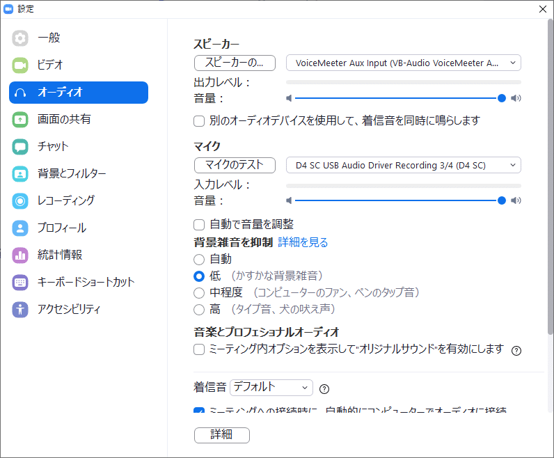This screenshot has width=554, height=458.
Task: Select 高 noise suppression option
Action: (x=199, y=310)
